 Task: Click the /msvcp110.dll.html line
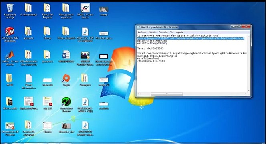click(x=151, y=61)
